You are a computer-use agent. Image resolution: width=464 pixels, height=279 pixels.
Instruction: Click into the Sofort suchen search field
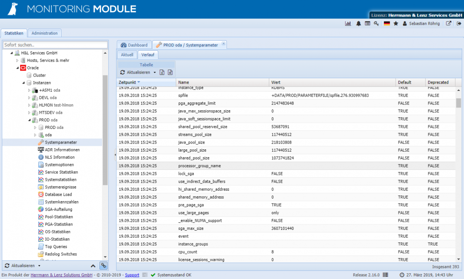54,45
